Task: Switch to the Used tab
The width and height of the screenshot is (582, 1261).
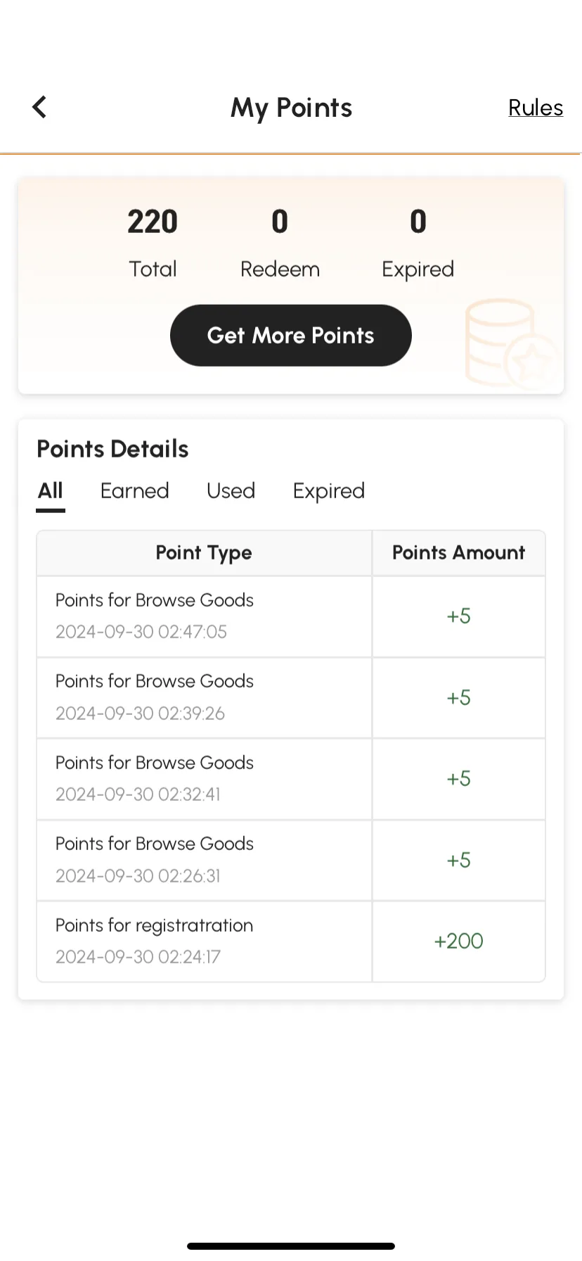Action: click(231, 491)
